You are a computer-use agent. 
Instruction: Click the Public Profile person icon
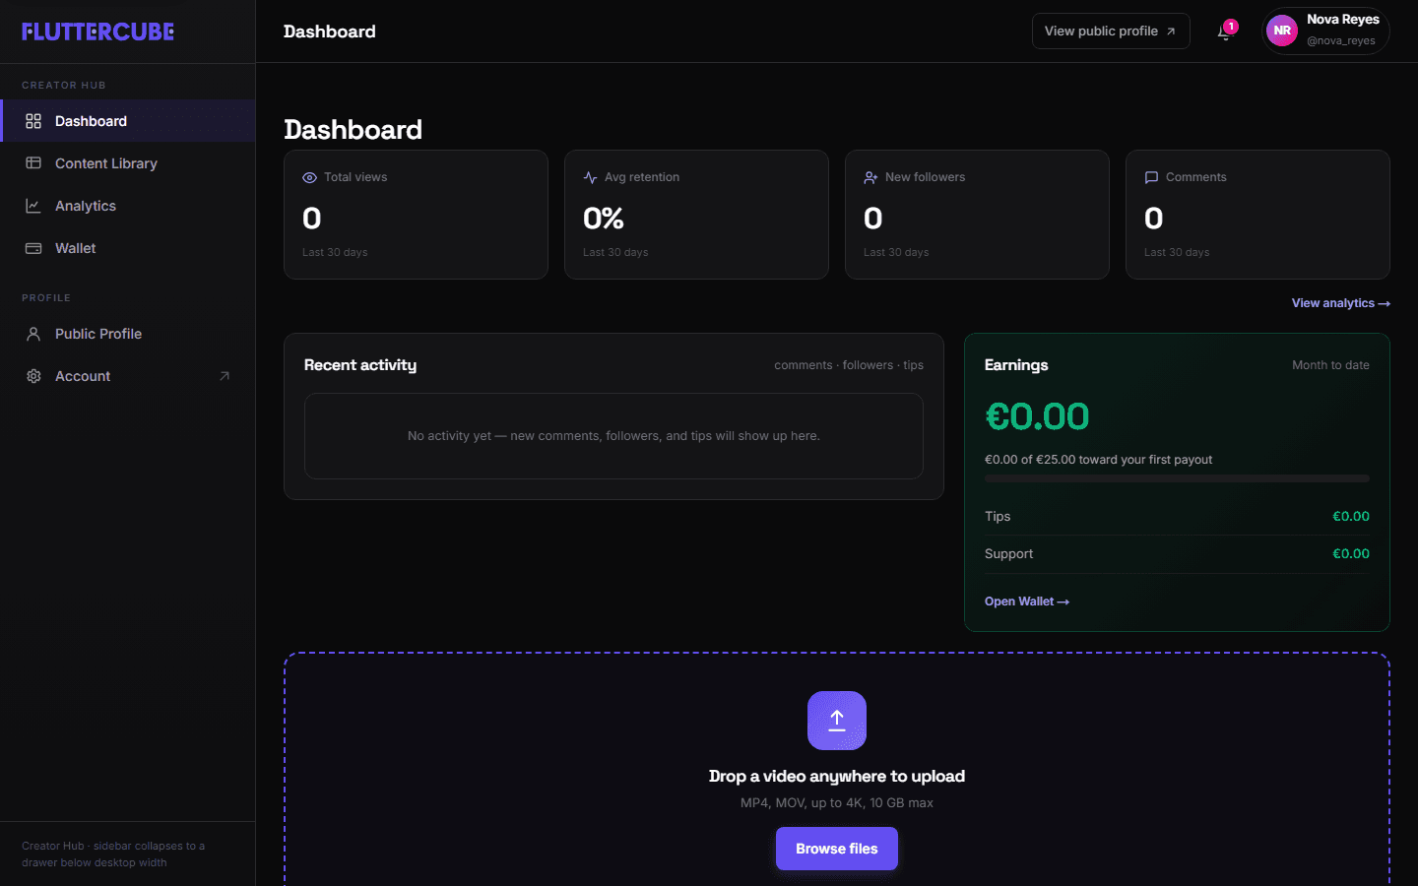pos(33,334)
